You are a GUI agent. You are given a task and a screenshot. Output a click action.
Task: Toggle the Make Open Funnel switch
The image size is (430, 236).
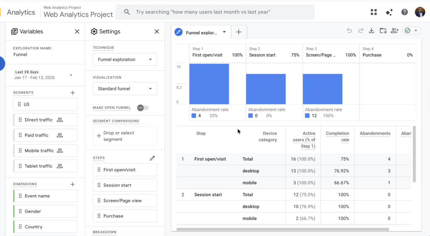(x=142, y=108)
